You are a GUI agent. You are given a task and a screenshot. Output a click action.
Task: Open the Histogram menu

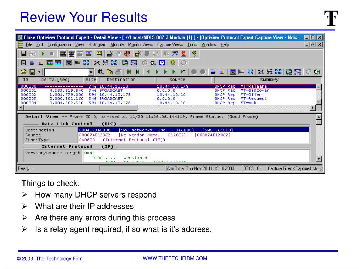coord(97,44)
